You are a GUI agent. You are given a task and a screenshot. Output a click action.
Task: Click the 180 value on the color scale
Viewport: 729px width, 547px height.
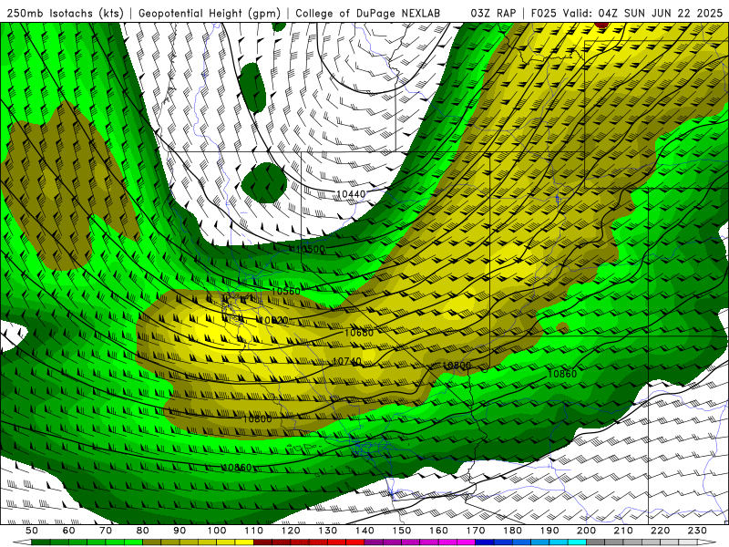pyautogui.click(x=513, y=531)
